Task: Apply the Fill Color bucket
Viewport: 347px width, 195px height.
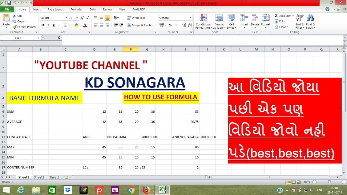Action: [x=76, y=25]
